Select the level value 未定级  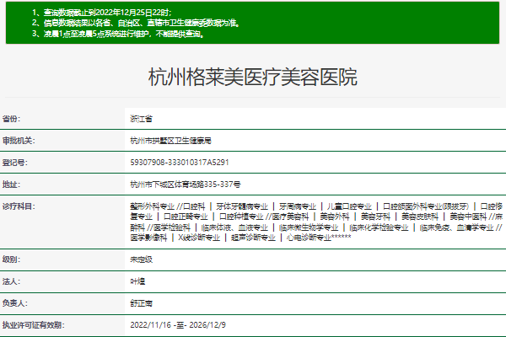pyautogui.click(x=141, y=259)
